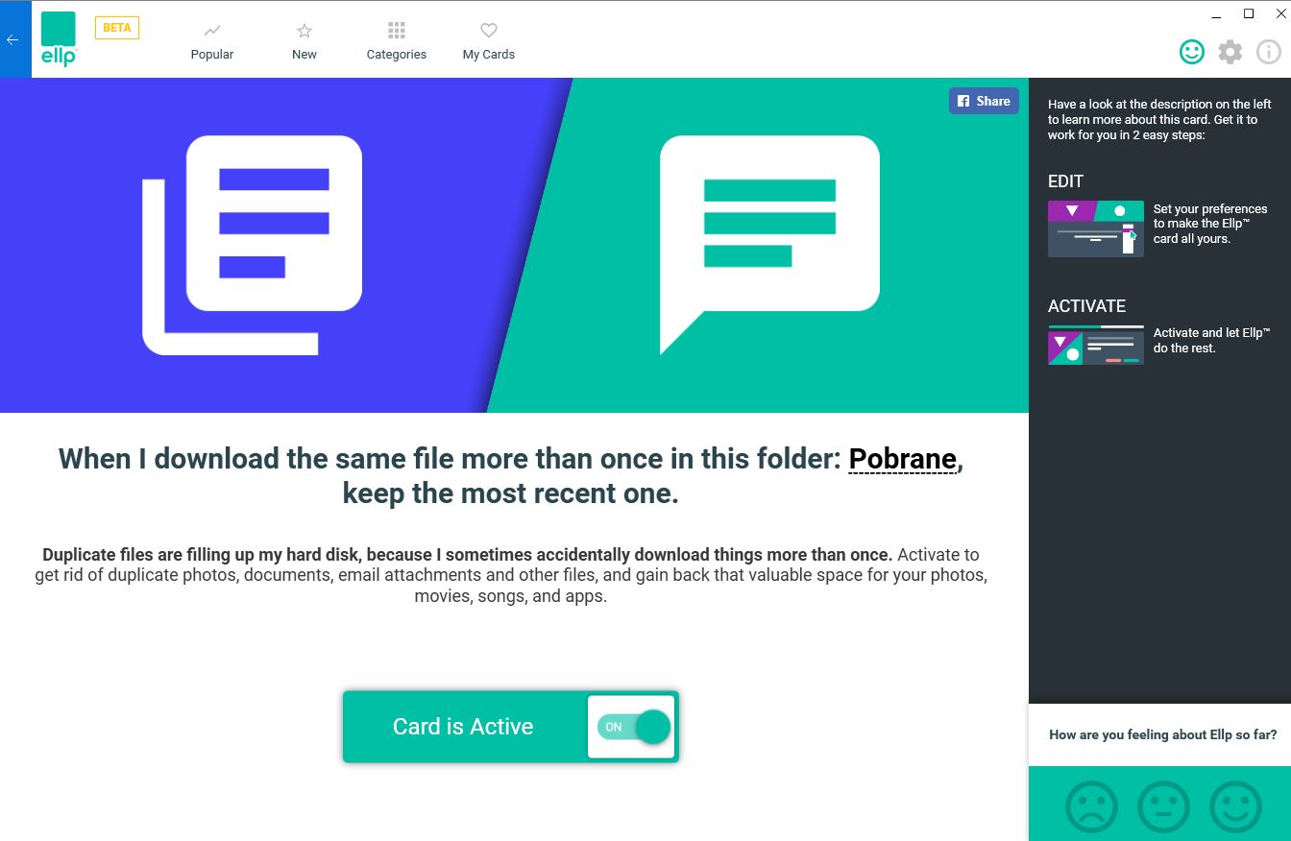Click the Ellp logo
Screen dimensions: 1291x841
[59, 39]
